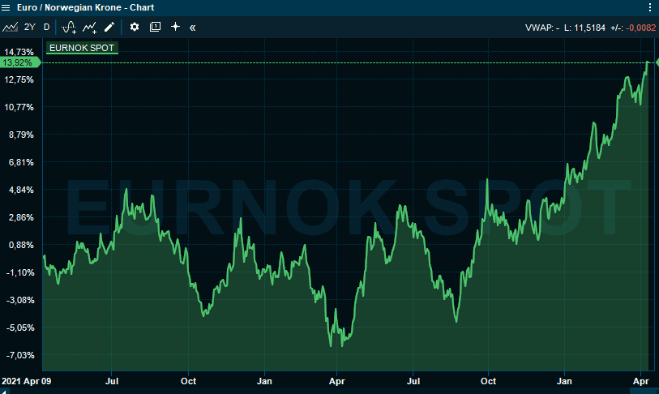Click the 14,73% y-axis label
This screenshot has height=394, width=659.
coord(19,52)
